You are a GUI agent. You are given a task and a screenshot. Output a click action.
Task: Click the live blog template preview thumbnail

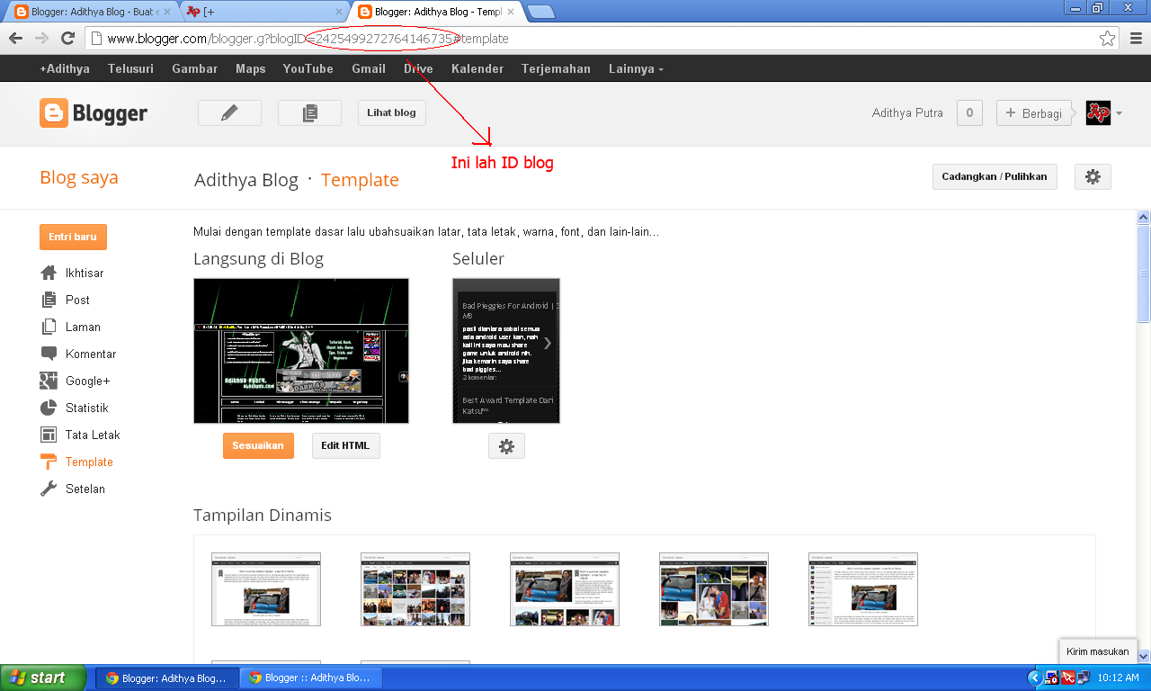301,351
